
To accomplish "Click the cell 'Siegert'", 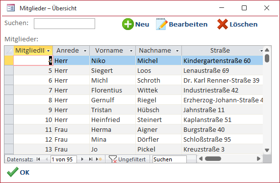I will click(x=112, y=70).
